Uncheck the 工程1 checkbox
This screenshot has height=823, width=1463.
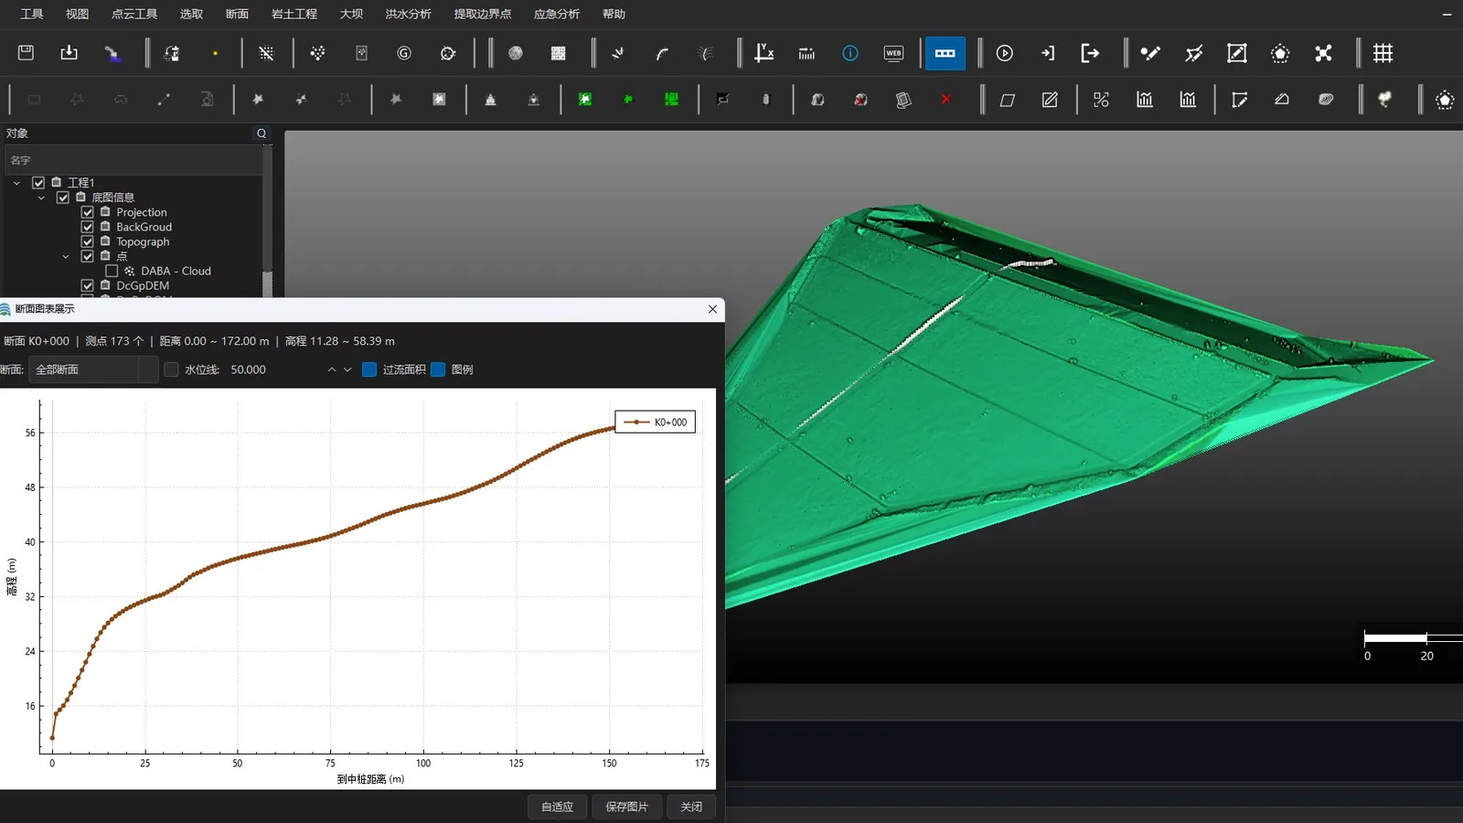[38, 183]
